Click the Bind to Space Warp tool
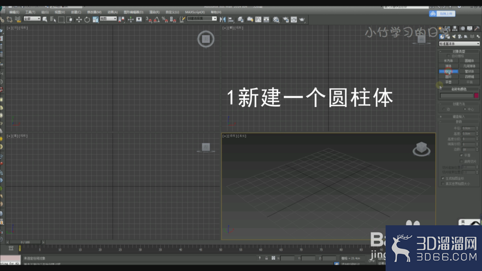 [x=18, y=20]
